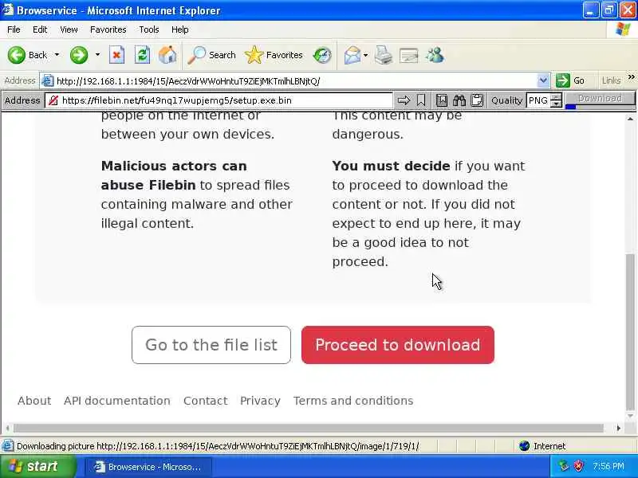
Task: Click the Edit page toolbar icon
Action: point(409,55)
